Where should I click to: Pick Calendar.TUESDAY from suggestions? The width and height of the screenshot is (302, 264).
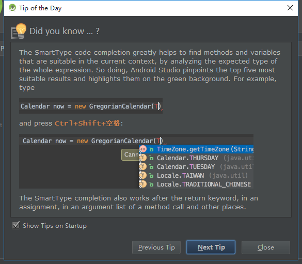click(x=196, y=167)
